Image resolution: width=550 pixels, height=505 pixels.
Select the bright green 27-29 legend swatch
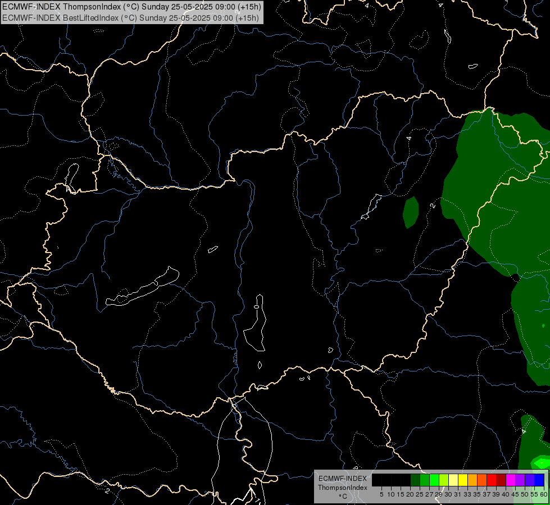(434, 480)
